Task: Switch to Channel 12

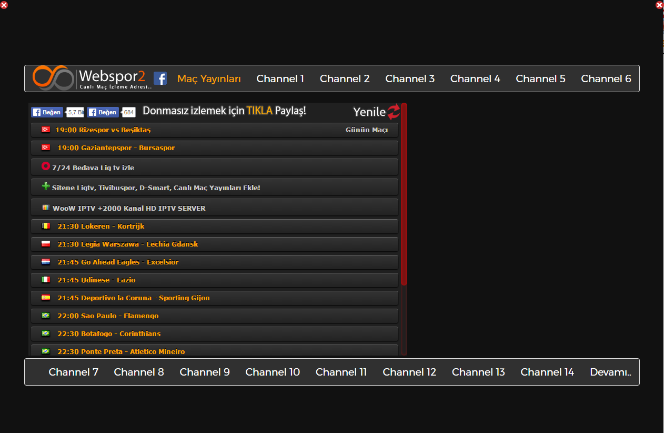Action: click(x=409, y=372)
